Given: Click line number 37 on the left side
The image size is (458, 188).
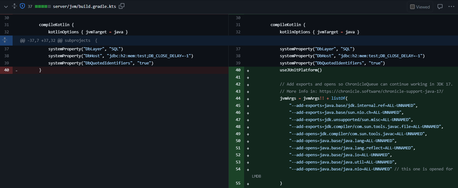Looking at the screenshot, I should coord(7,49).
